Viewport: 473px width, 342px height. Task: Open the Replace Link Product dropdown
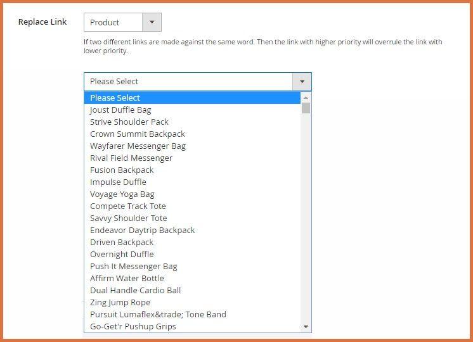click(x=114, y=22)
